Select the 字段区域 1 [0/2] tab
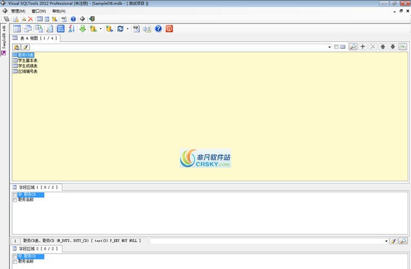The width and height of the screenshot is (411, 269). click(x=36, y=187)
